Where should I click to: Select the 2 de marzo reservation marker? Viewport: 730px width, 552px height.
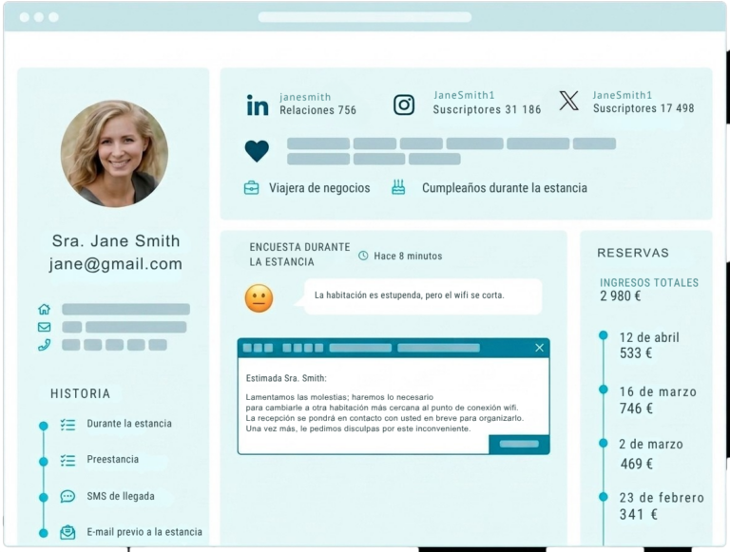click(x=603, y=443)
